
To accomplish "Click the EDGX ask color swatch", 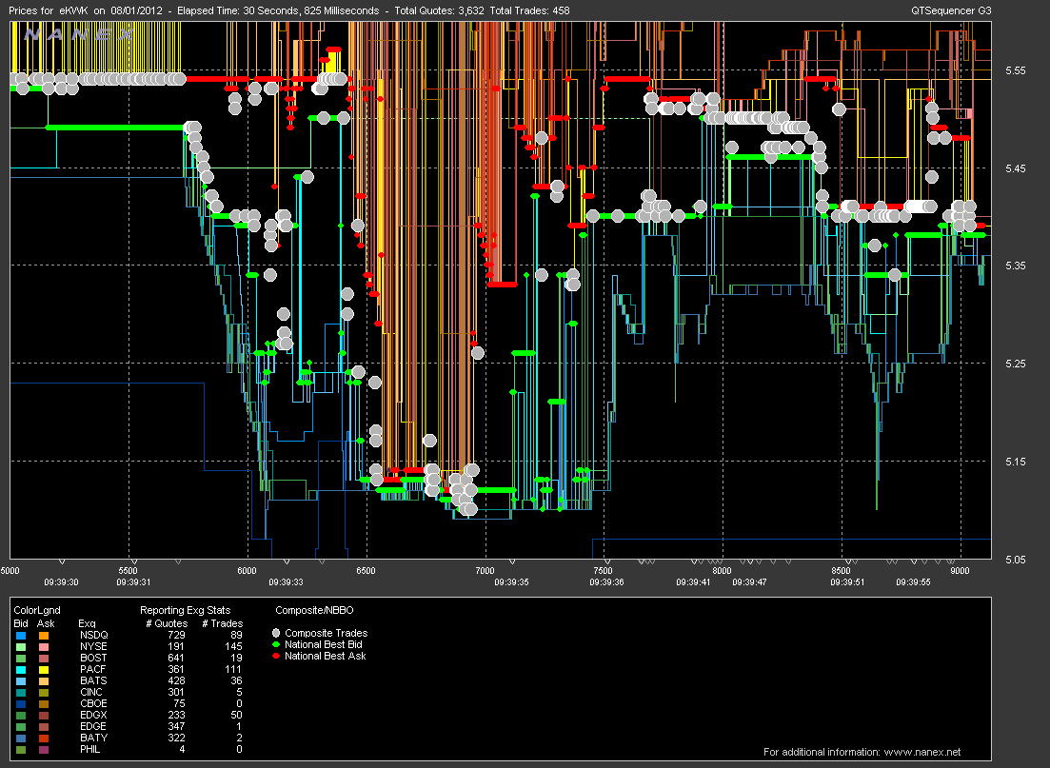I will pos(44,715).
